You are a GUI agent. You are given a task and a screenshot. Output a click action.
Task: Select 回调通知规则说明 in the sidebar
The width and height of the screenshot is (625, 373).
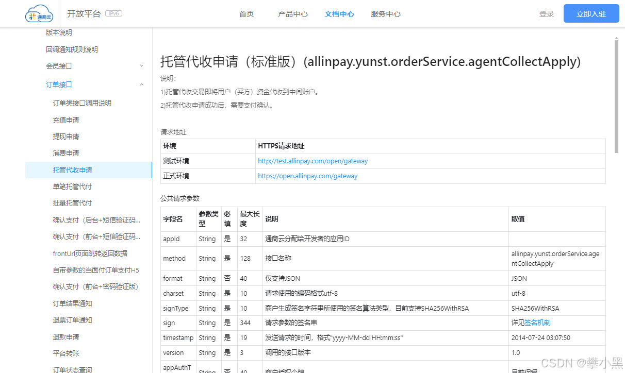coord(72,49)
